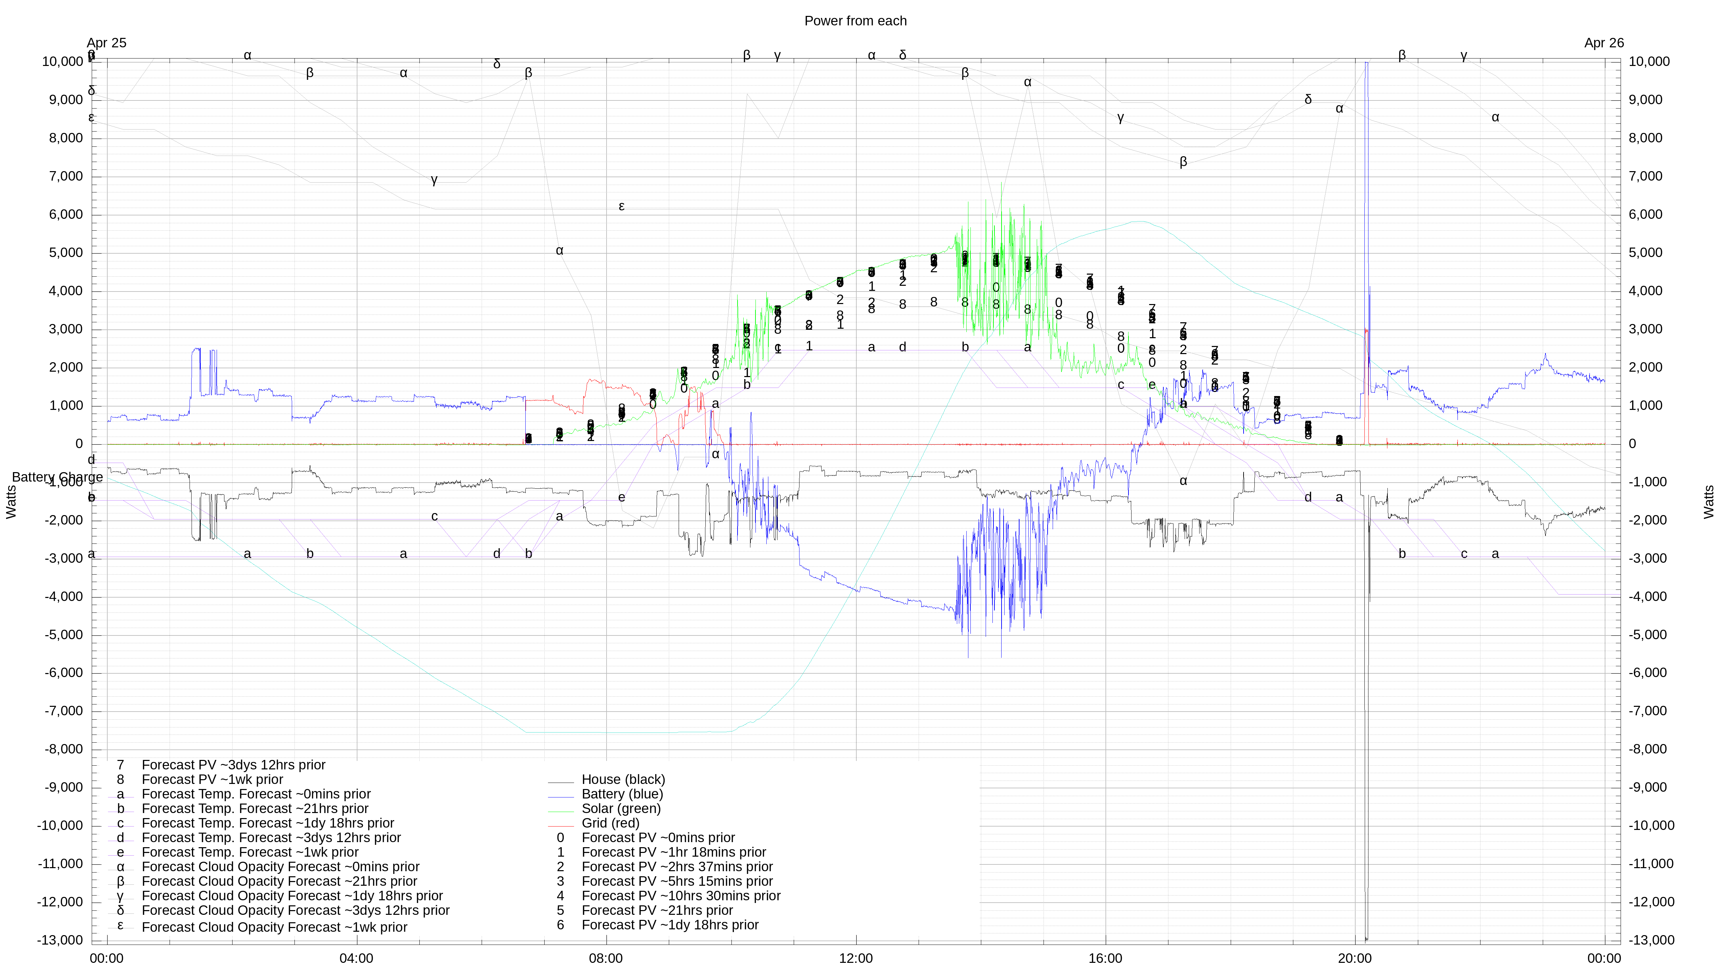Select the 'Battery (blue)' legend entry
Screen dimensions: 1733x974
click(622, 794)
